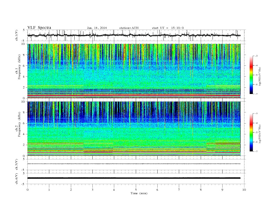275x213 pixels.
Task: Click inside the ch.2 spectrogram panel
Action: [134, 129]
